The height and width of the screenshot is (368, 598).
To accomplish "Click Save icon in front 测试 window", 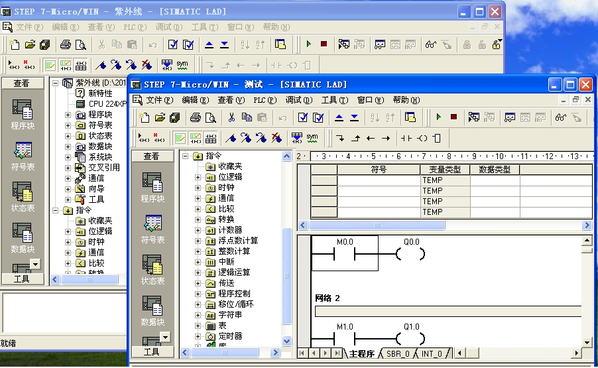I will pos(175,117).
